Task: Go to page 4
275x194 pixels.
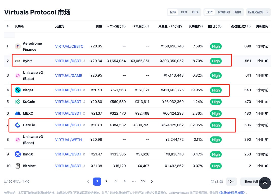Action: pos(125,181)
